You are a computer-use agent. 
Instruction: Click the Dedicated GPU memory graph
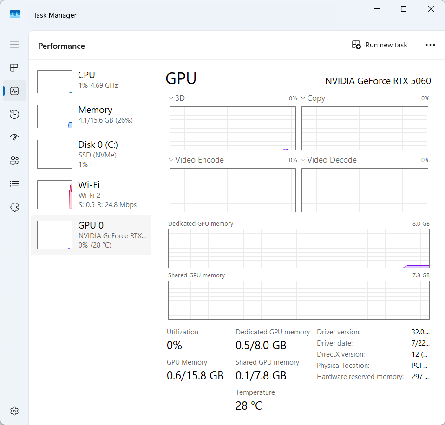tap(299, 248)
